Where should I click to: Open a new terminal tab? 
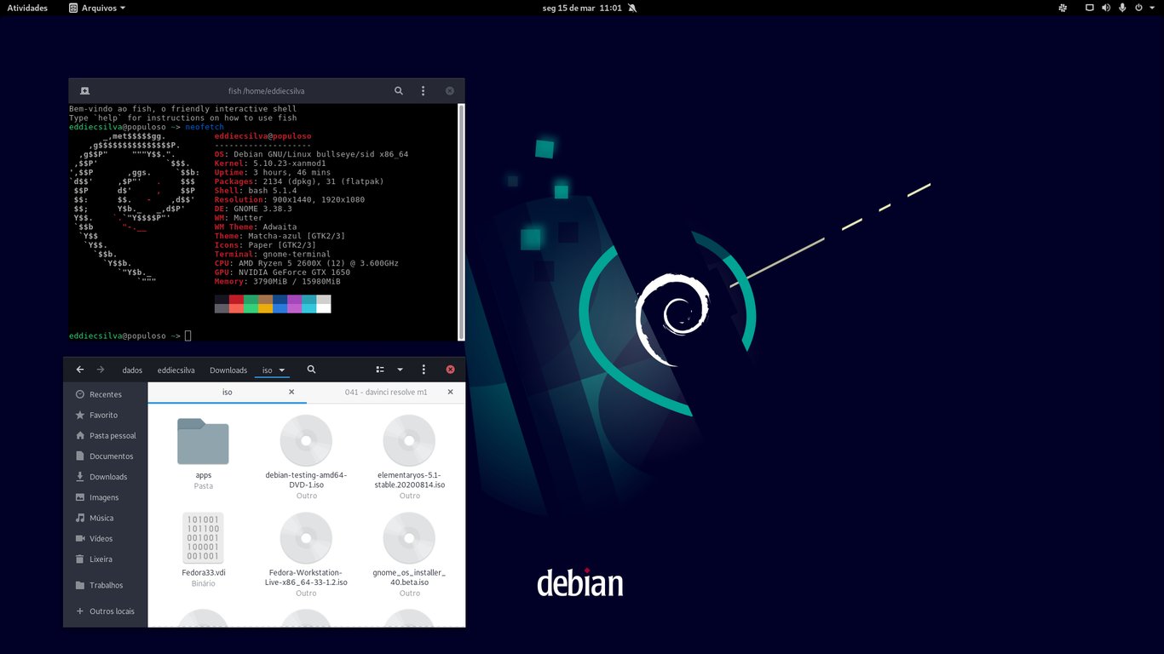84,90
